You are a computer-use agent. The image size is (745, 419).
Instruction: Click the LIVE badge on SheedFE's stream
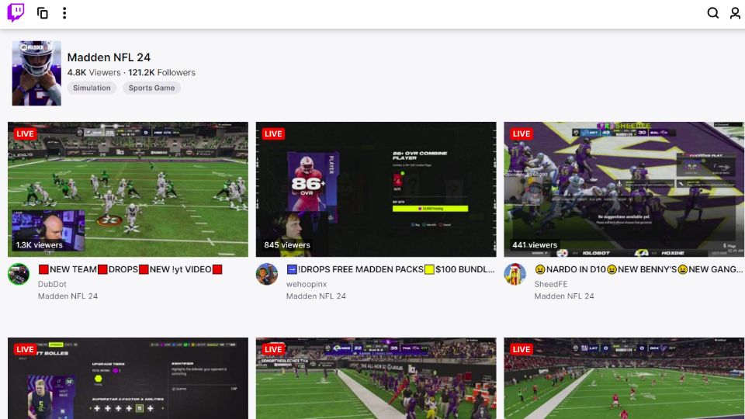(x=521, y=134)
